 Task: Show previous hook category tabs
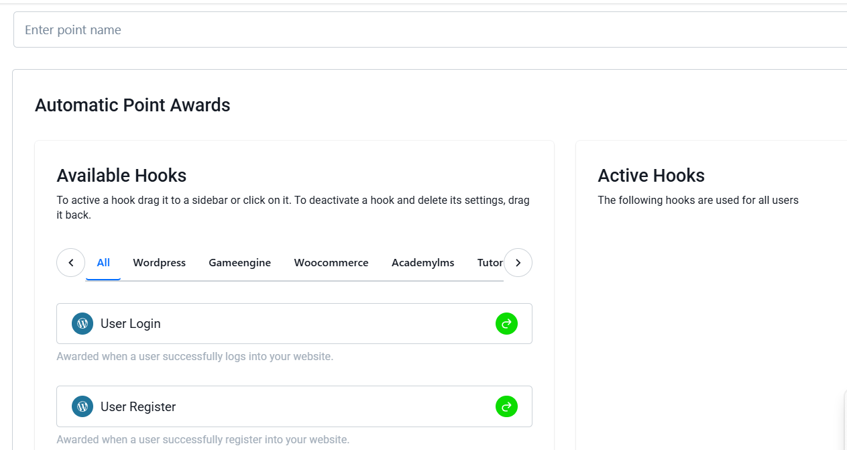click(x=71, y=263)
